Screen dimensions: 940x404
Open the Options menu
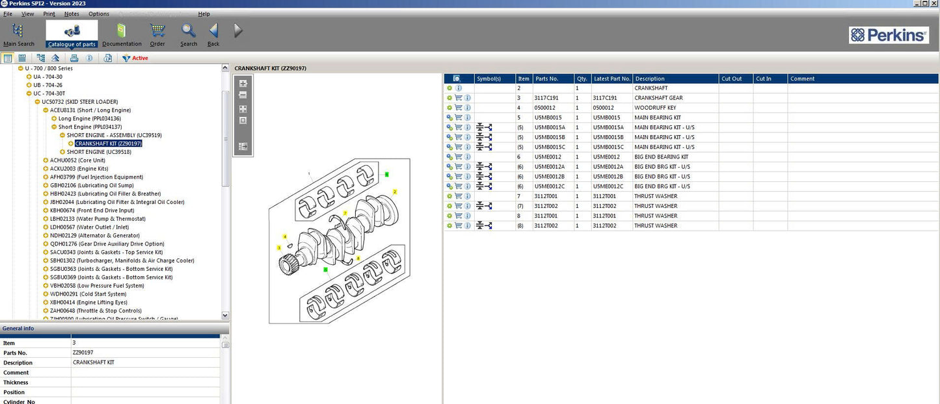coord(98,14)
